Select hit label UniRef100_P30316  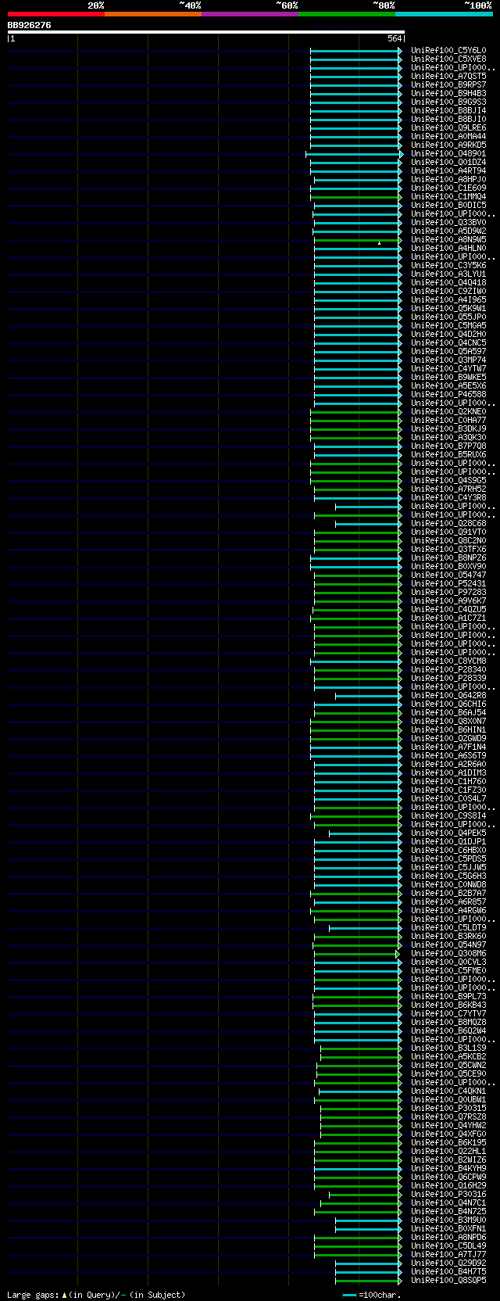click(x=448, y=1194)
